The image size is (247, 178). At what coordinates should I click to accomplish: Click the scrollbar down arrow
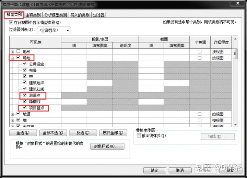(x=235, y=125)
